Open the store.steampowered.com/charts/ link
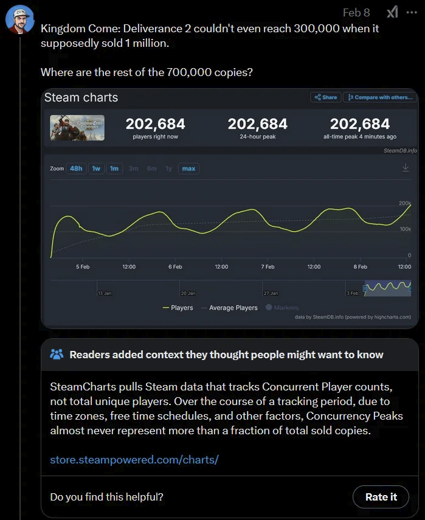425x520 pixels. point(134,460)
